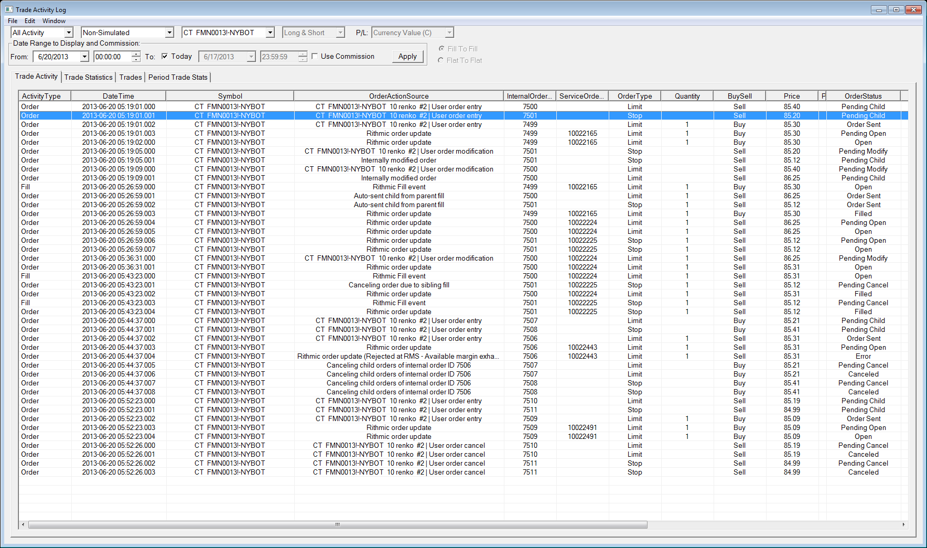Viewport: 927px width, 548px height.
Task: Sort by the DateTime column header
Action: [118, 96]
